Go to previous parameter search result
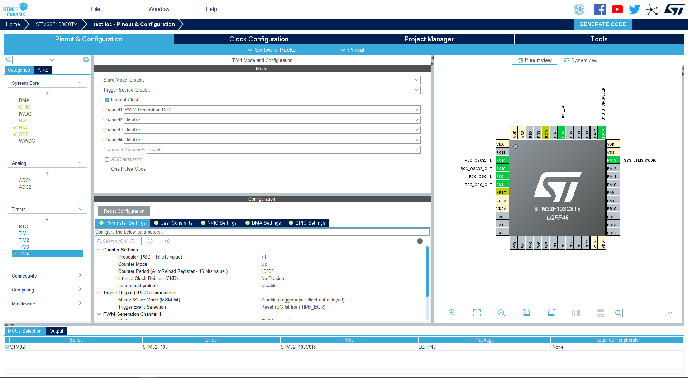This screenshot has width=688, height=378. (x=150, y=241)
